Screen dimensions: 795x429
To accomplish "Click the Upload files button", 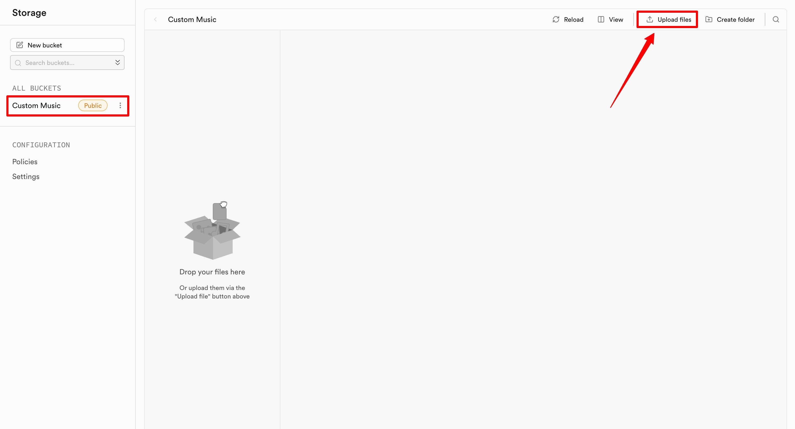I will pyautogui.click(x=669, y=19).
